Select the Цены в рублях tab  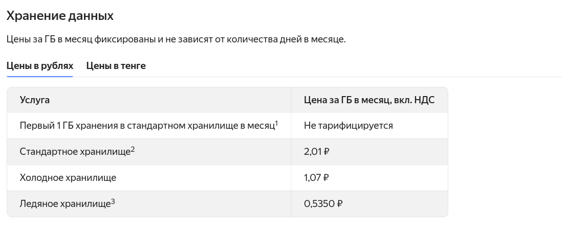coord(39,66)
